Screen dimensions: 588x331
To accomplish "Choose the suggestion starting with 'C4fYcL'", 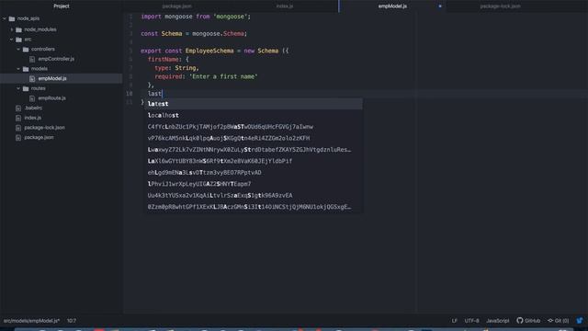I will click(x=254, y=127).
